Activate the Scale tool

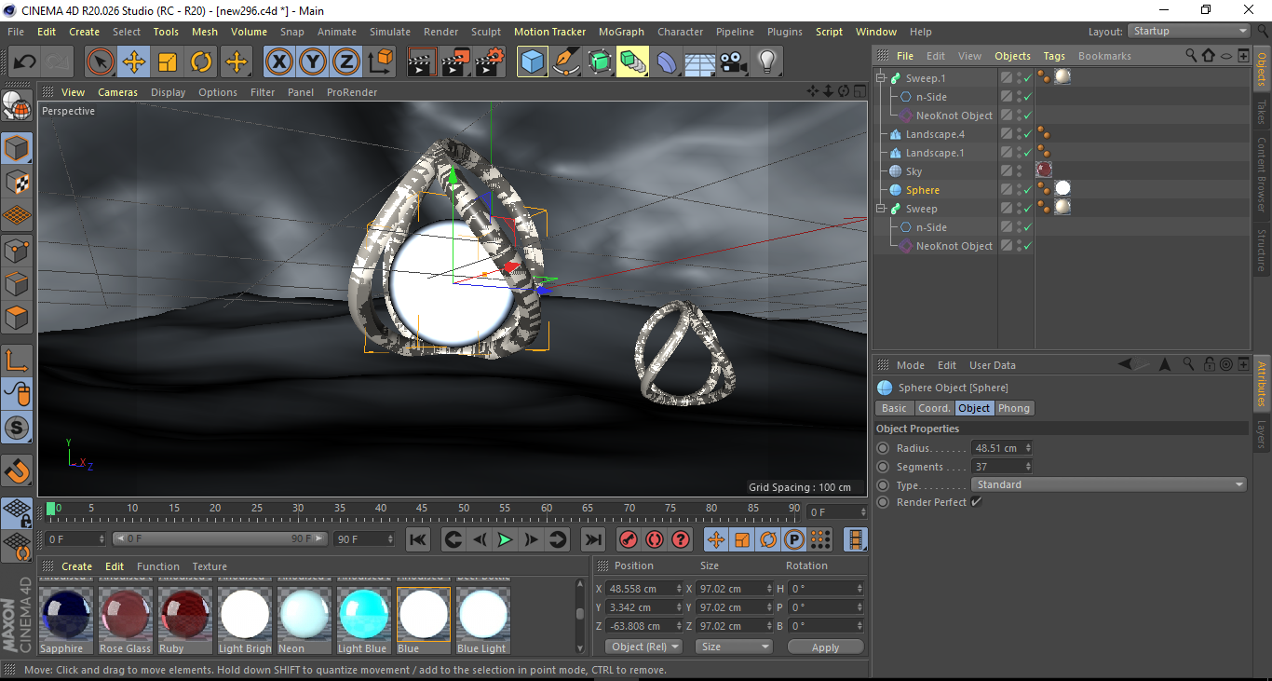pos(168,62)
